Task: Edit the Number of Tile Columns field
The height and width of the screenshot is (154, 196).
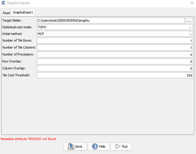Action: (x=115, y=48)
